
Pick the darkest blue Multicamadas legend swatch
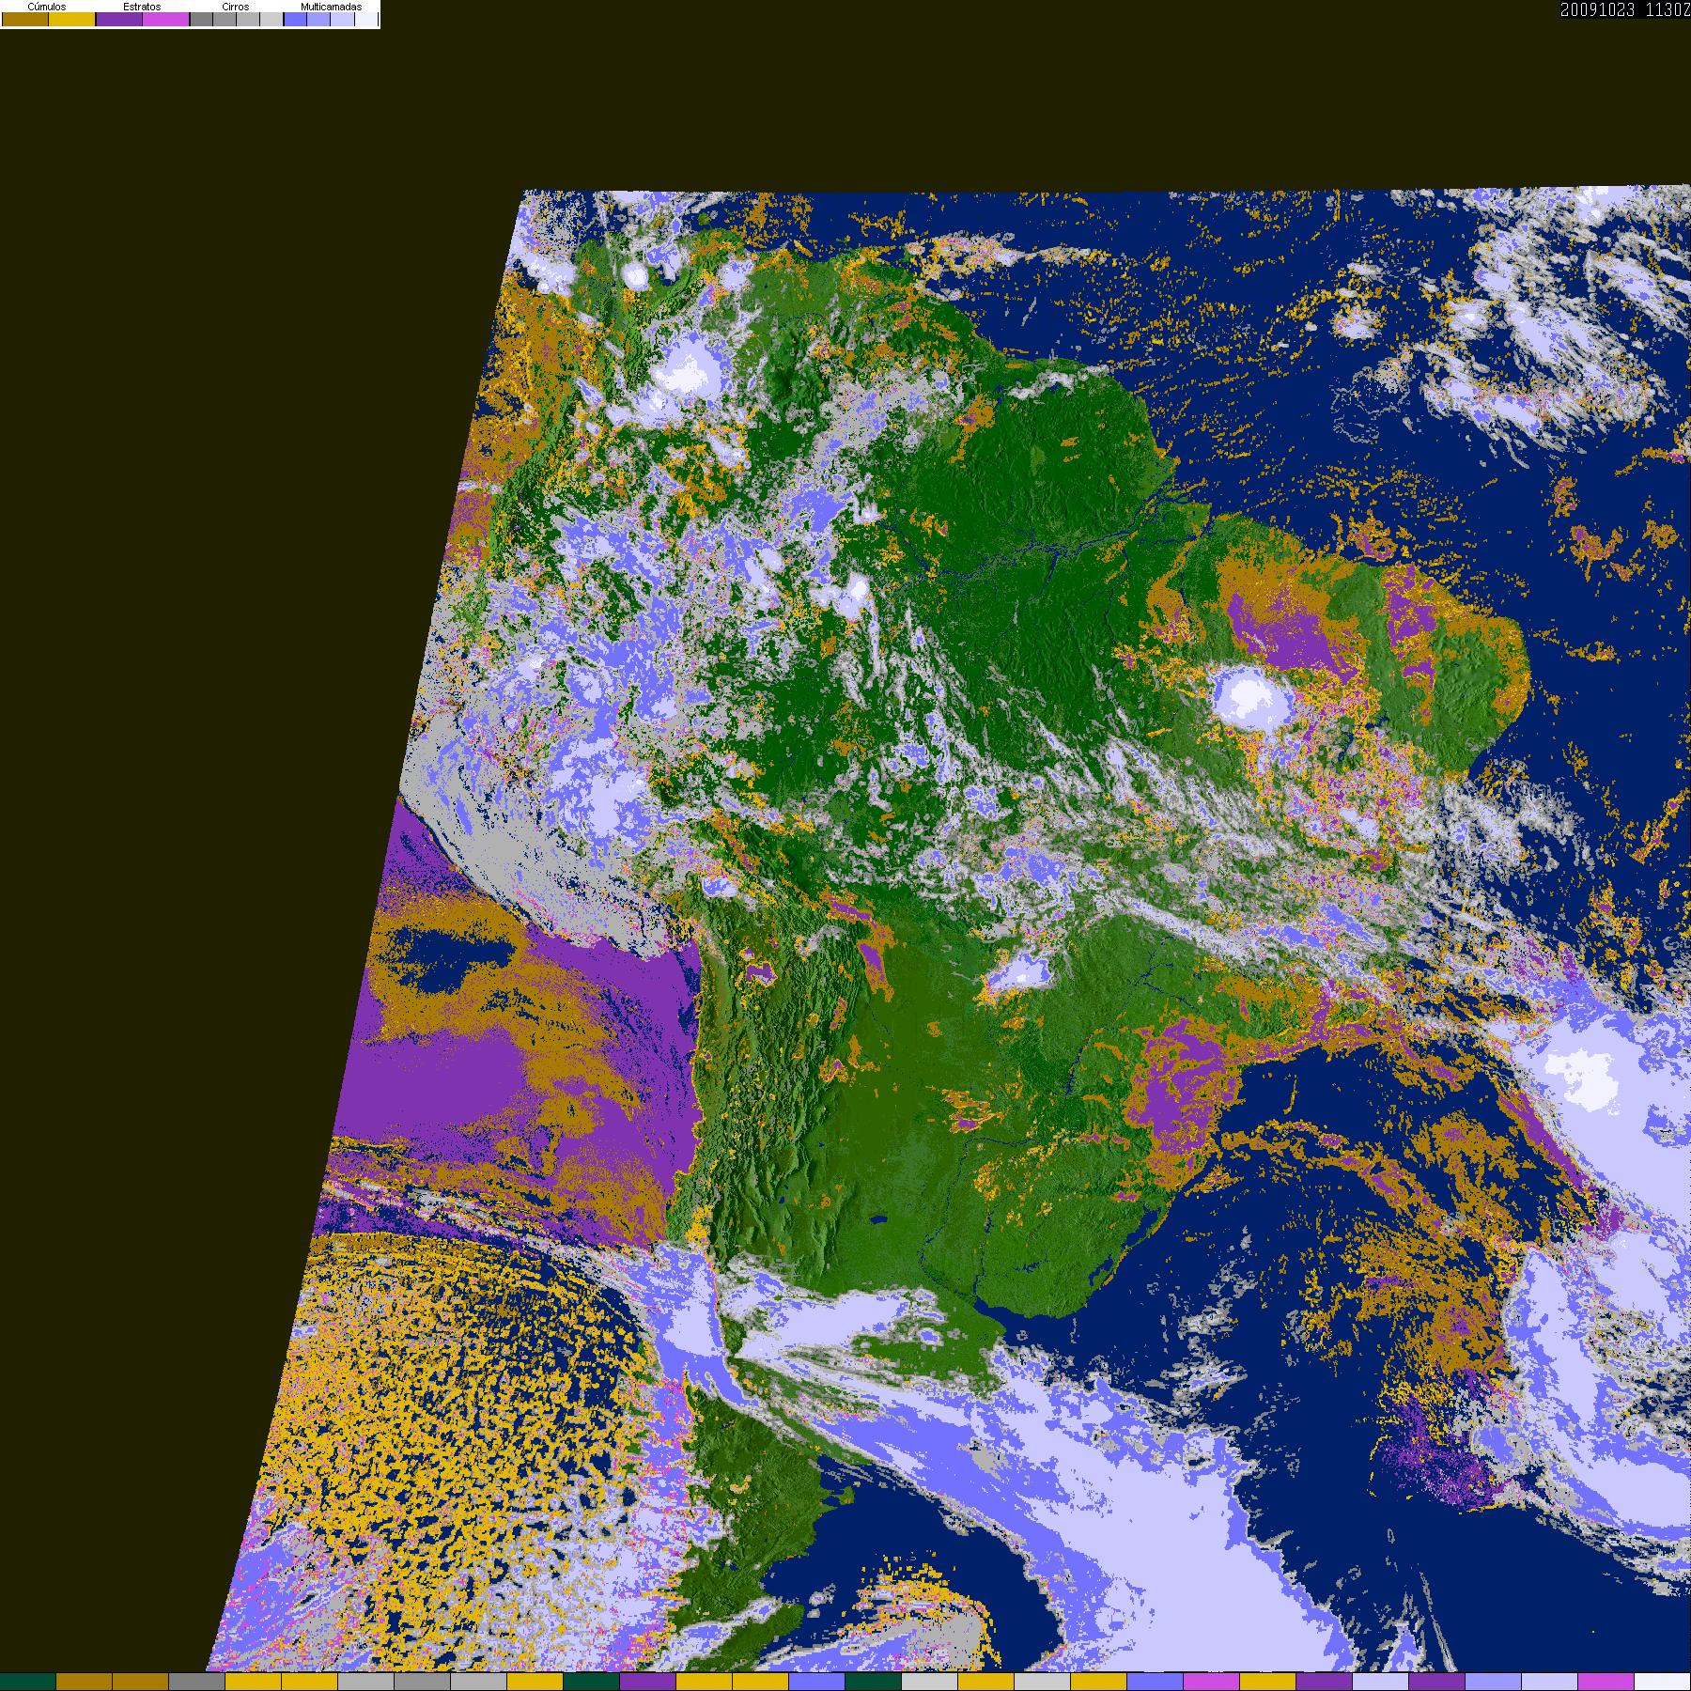[x=295, y=19]
